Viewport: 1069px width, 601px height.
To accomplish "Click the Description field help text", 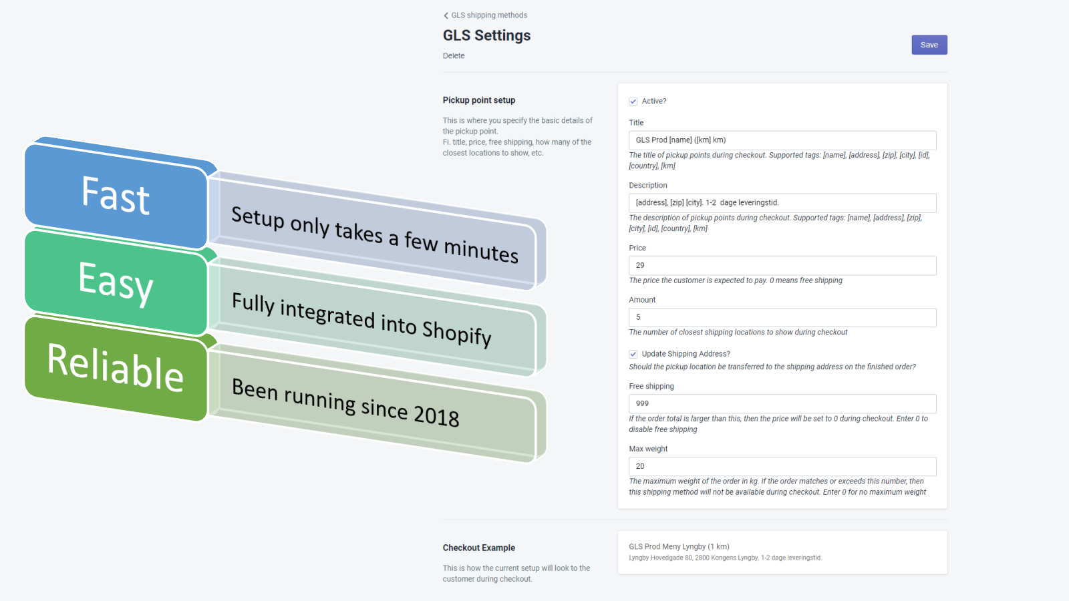I will 775,223.
